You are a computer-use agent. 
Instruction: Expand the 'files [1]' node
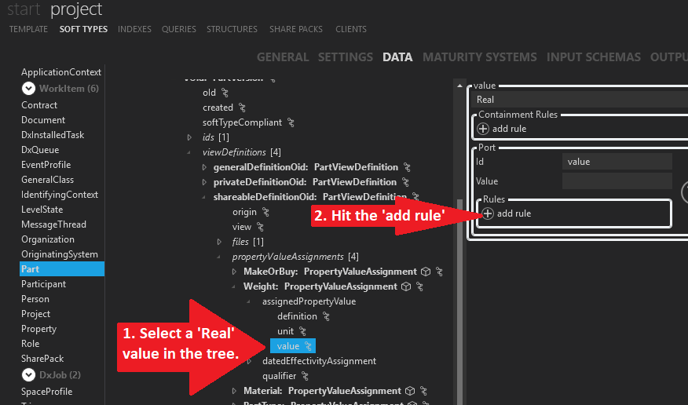coord(219,242)
